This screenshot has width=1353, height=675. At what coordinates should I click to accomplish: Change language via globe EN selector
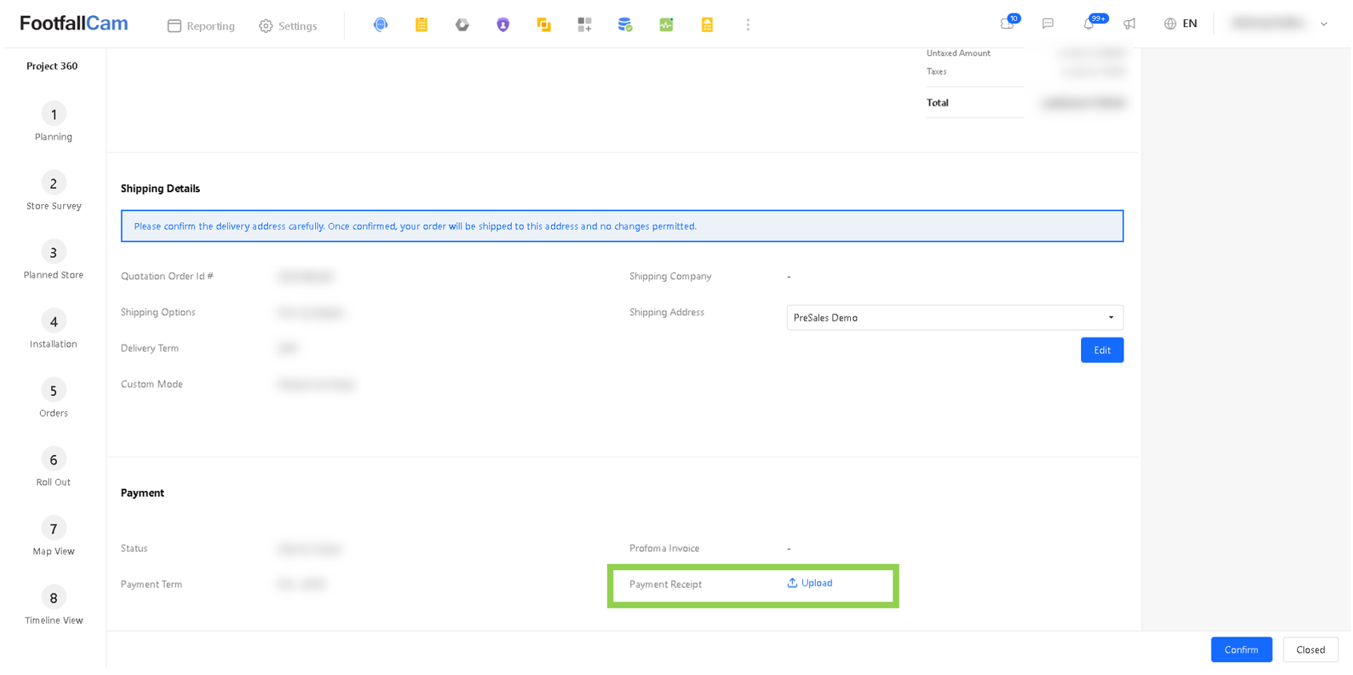(x=1180, y=24)
